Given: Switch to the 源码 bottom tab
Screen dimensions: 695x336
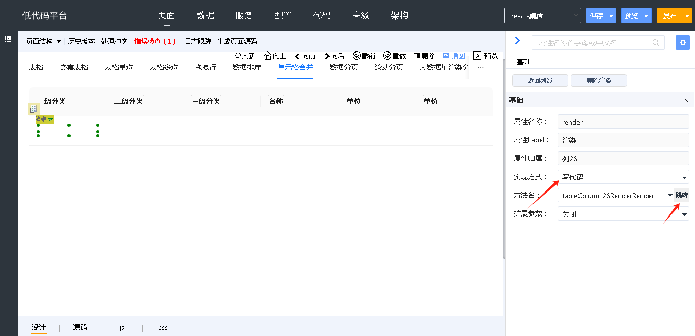Looking at the screenshot, I should (80, 328).
